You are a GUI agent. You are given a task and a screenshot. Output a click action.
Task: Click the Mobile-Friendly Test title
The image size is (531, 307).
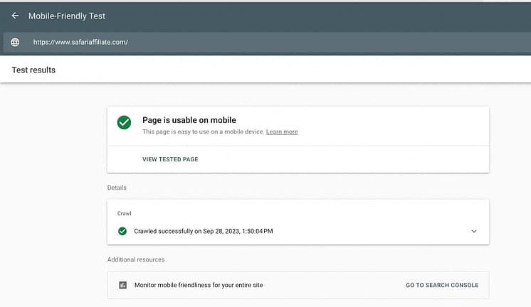pos(67,16)
